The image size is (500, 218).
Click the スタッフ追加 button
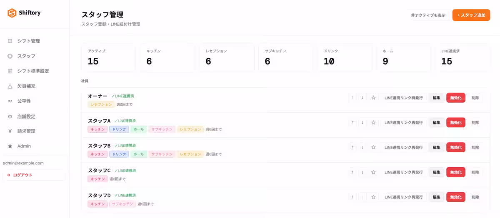(471, 15)
